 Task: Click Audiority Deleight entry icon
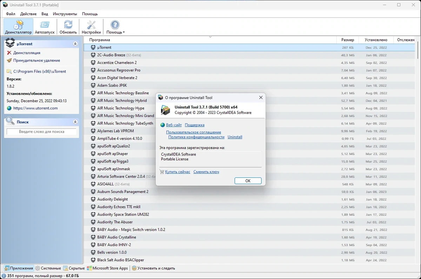(x=93, y=199)
